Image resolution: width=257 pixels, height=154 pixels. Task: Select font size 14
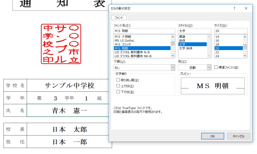229,37
